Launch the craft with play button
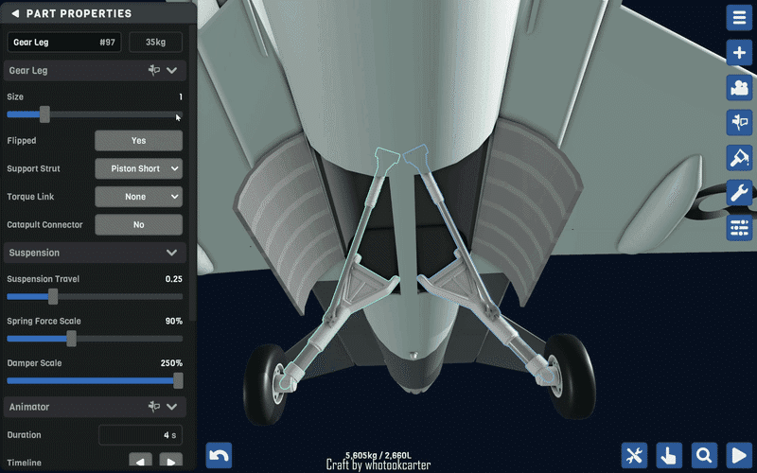Screen dimensions: 757x473 739,455
